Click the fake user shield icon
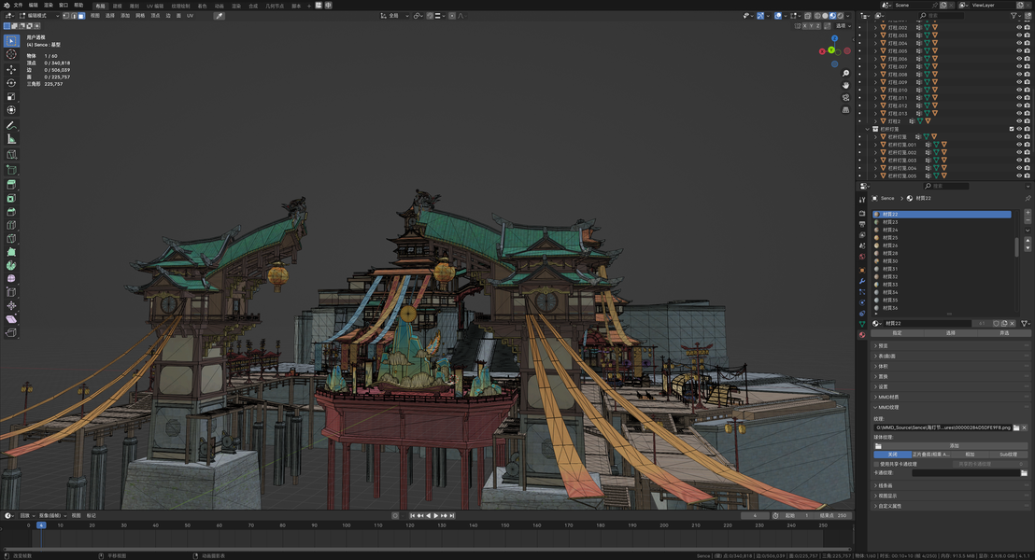Image resolution: width=1035 pixels, height=560 pixels. point(996,323)
